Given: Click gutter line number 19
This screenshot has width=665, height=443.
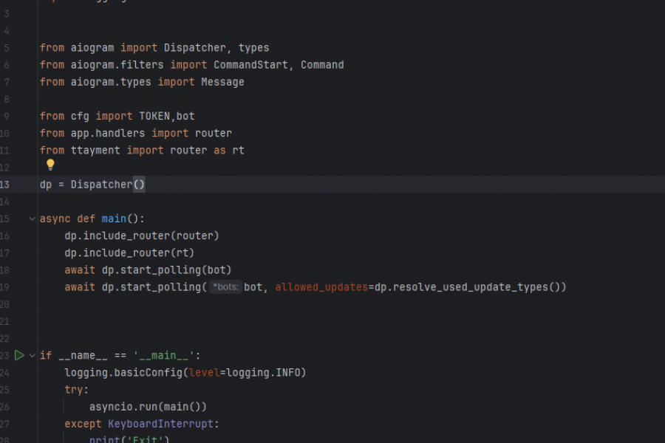Looking at the screenshot, I should point(4,287).
